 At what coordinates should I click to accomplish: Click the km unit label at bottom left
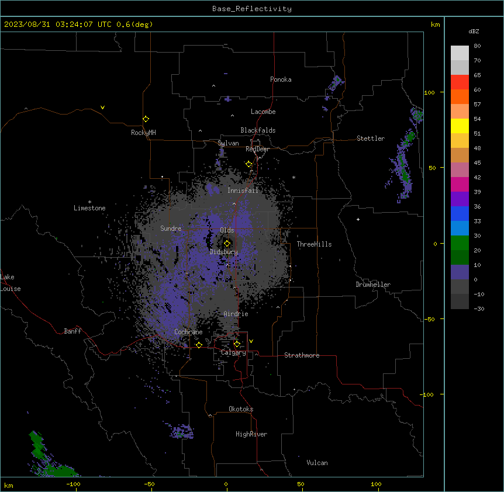(9, 486)
